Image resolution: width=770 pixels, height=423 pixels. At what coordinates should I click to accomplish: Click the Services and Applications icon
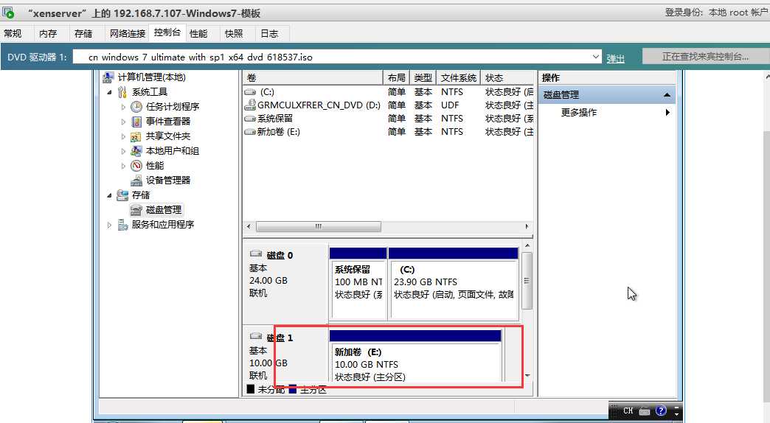pyautogui.click(x=122, y=225)
